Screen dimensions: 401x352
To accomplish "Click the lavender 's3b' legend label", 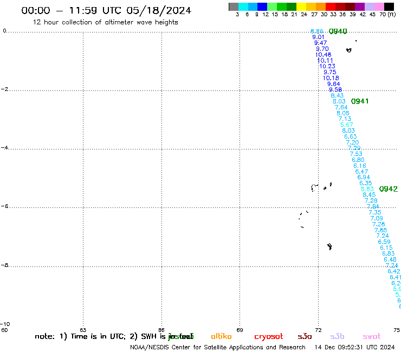I will pyautogui.click(x=337, y=336).
